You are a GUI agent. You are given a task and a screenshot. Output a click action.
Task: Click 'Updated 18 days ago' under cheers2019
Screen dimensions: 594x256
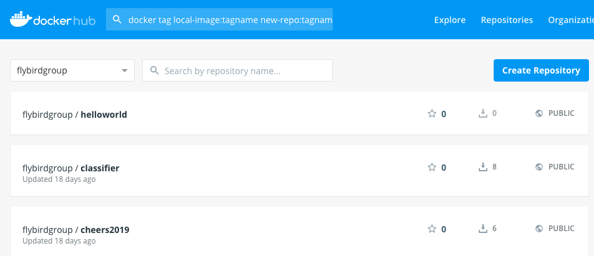point(59,241)
